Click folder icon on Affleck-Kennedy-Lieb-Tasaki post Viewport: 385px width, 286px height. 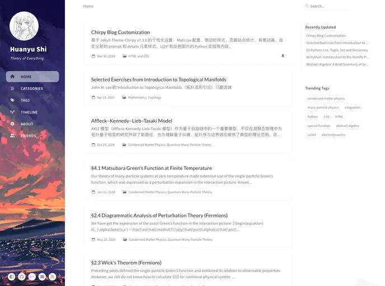124,145
